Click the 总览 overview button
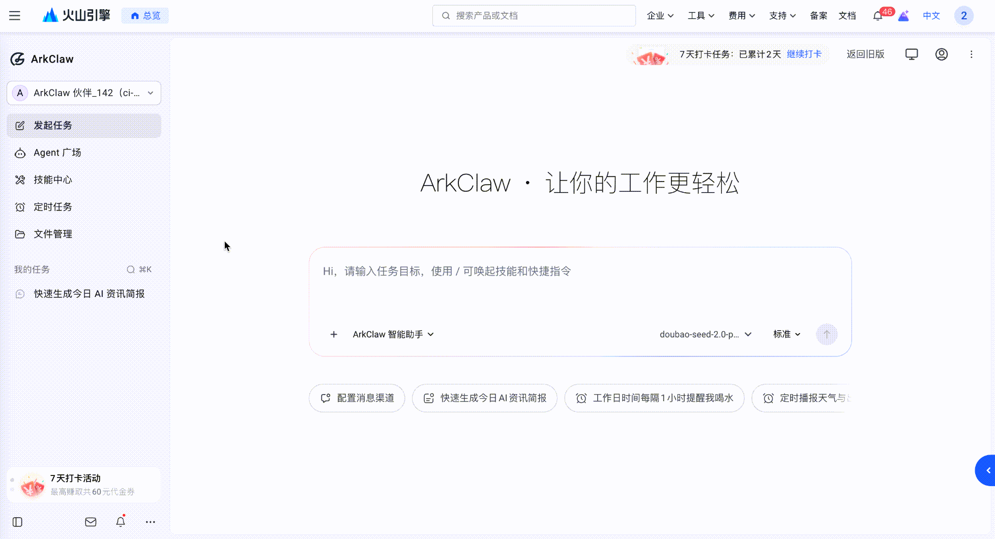995x539 pixels. point(145,16)
